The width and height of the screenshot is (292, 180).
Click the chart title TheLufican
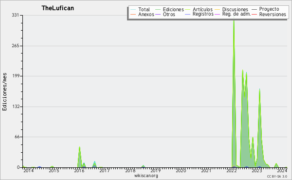point(58,8)
